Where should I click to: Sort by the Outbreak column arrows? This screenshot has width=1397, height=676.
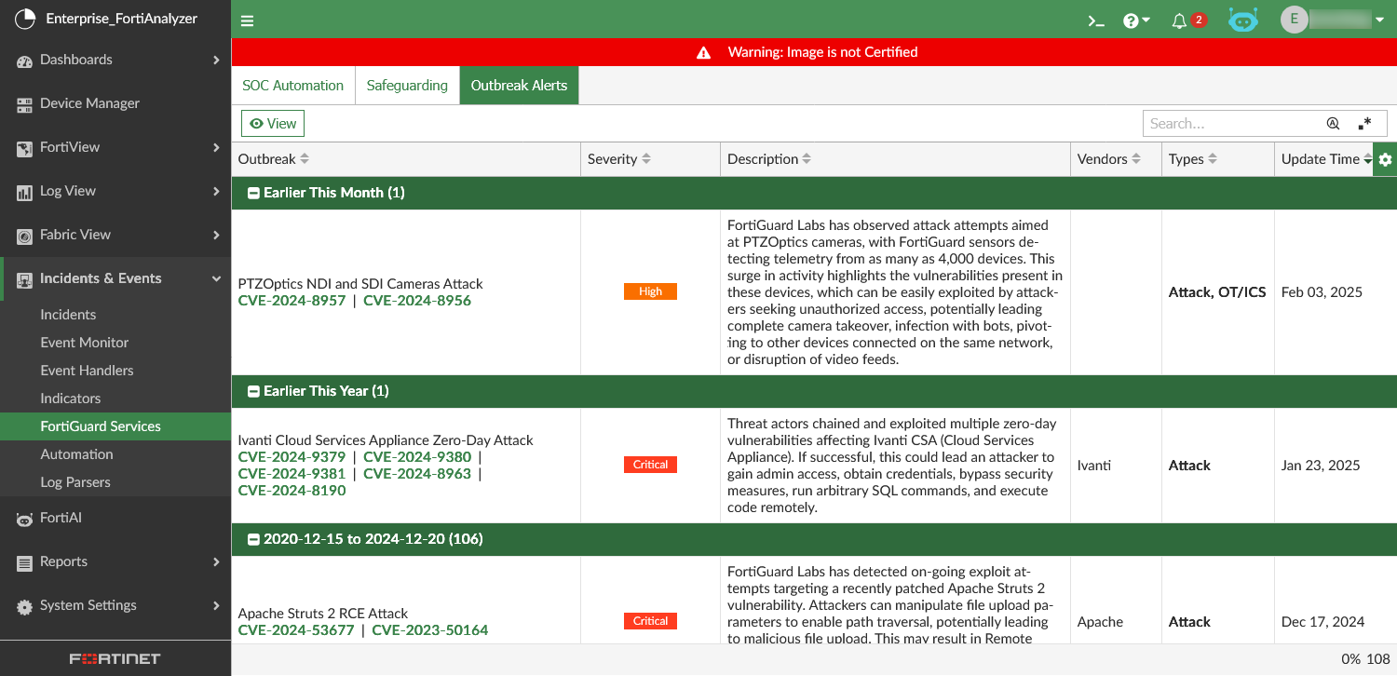(x=305, y=159)
